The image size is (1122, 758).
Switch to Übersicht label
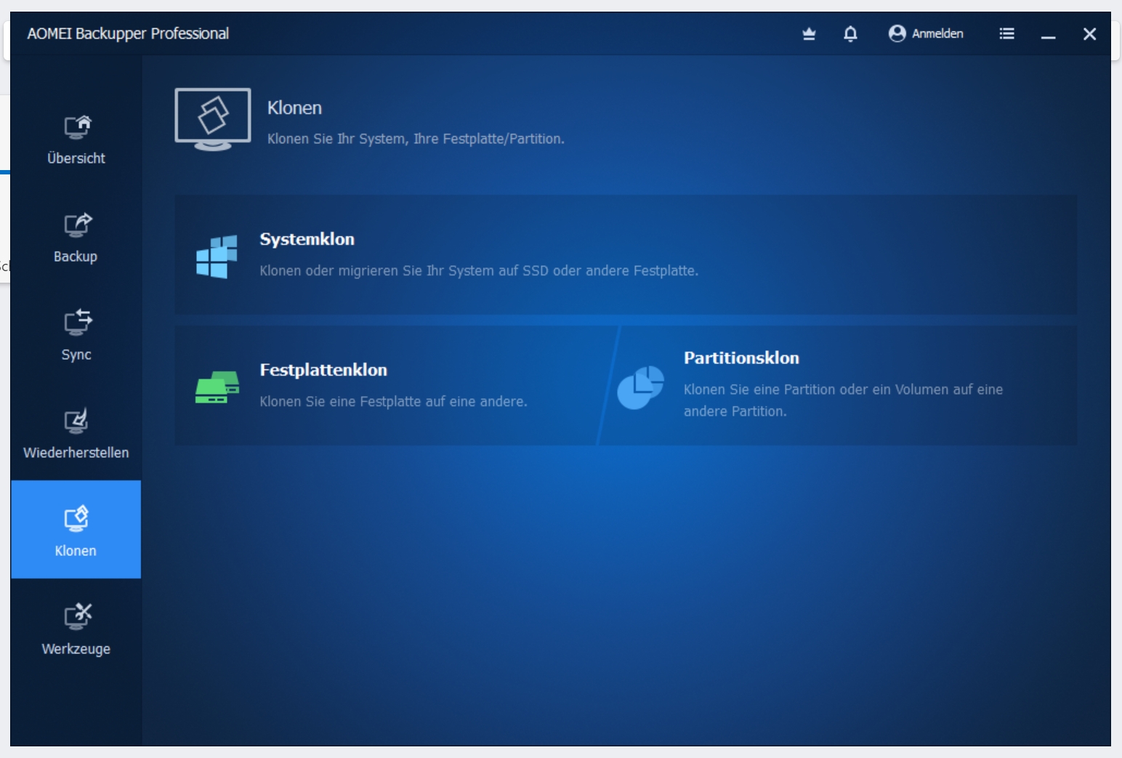[76, 158]
